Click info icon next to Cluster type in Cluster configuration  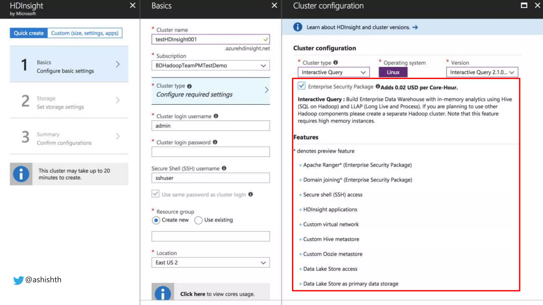(336, 62)
